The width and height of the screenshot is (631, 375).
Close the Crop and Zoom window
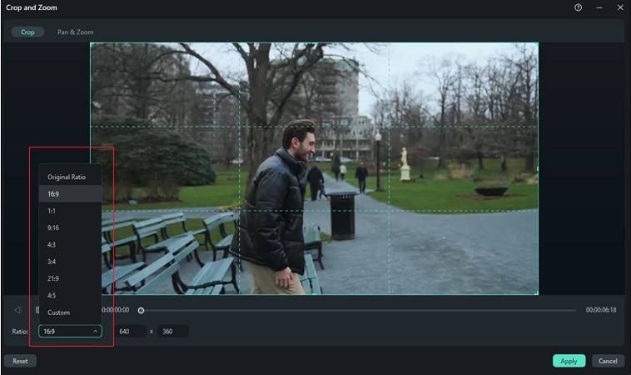tap(620, 7)
